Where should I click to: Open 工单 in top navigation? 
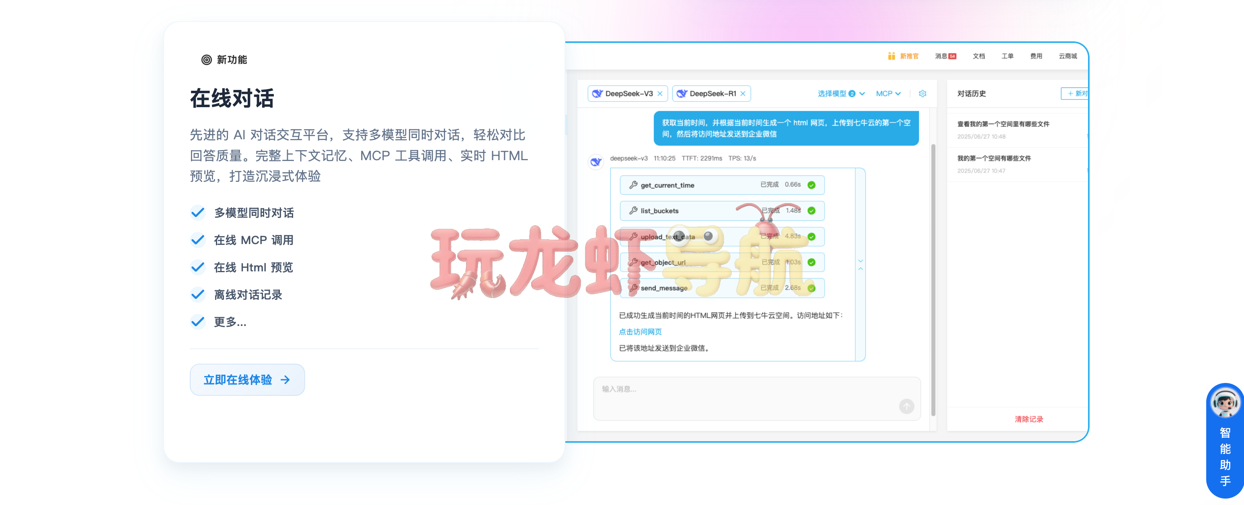pos(1007,56)
